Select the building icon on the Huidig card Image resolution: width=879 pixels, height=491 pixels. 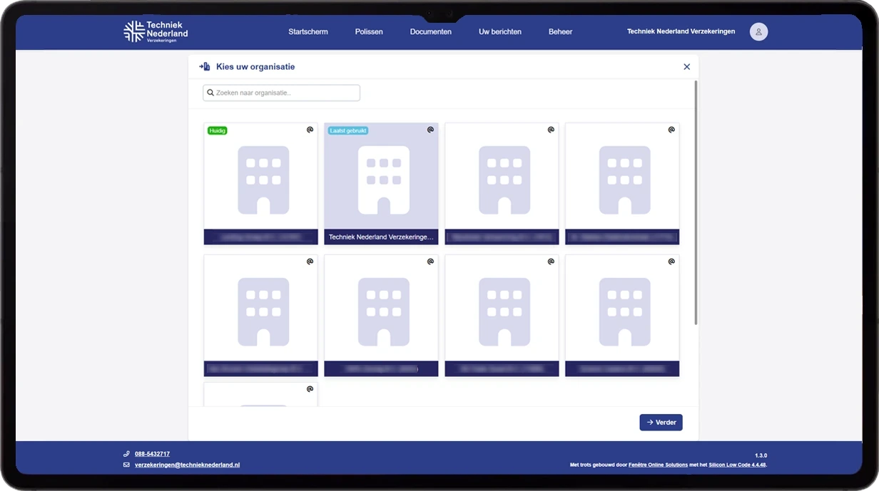(263, 180)
